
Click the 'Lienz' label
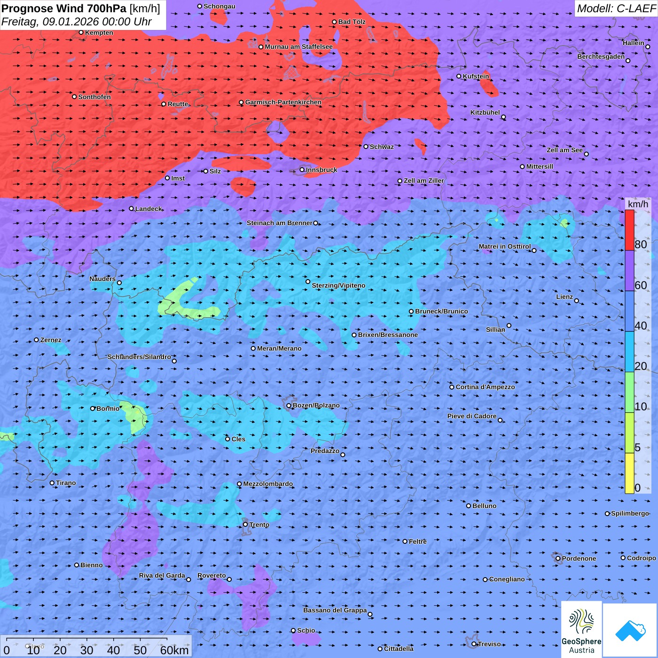(x=564, y=297)
